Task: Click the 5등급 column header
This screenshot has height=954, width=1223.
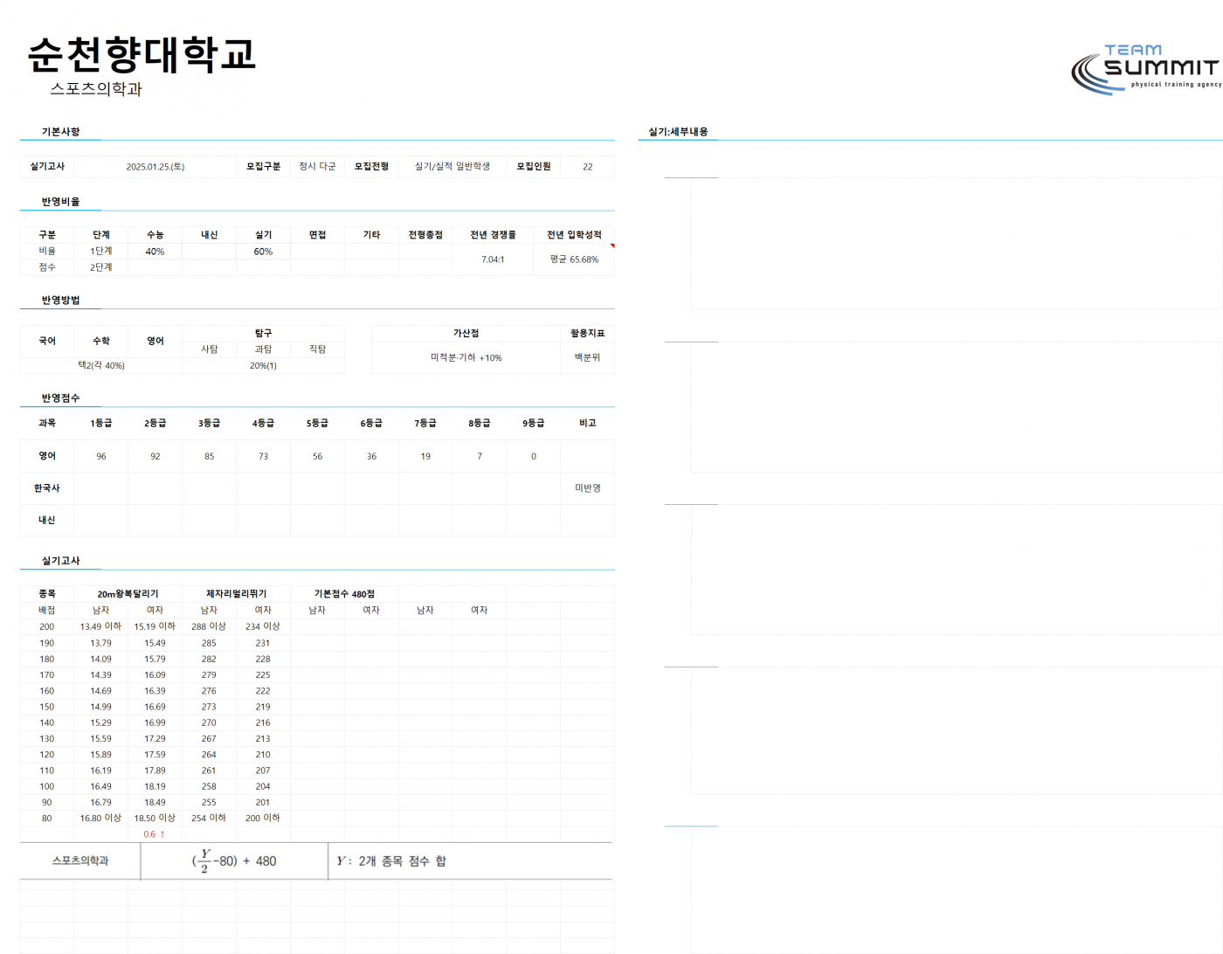Action: click(x=317, y=423)
